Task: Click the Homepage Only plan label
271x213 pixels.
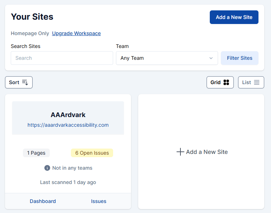Action: (30, 33)
